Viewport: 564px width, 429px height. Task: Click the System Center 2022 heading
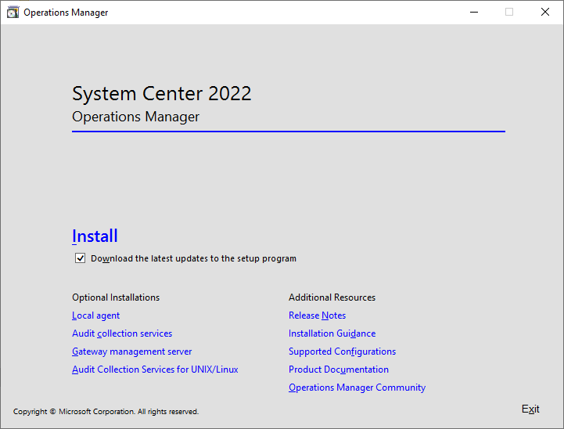point(162,94)
